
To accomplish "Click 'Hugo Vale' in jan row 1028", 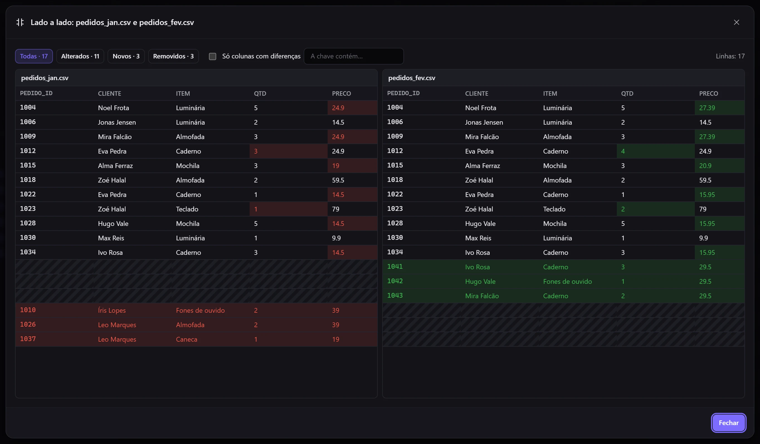I will (113, 223).
